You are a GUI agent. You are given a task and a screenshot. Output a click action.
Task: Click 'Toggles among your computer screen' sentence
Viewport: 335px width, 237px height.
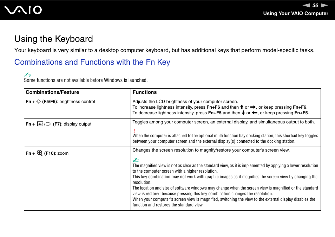tap(224, 122)
